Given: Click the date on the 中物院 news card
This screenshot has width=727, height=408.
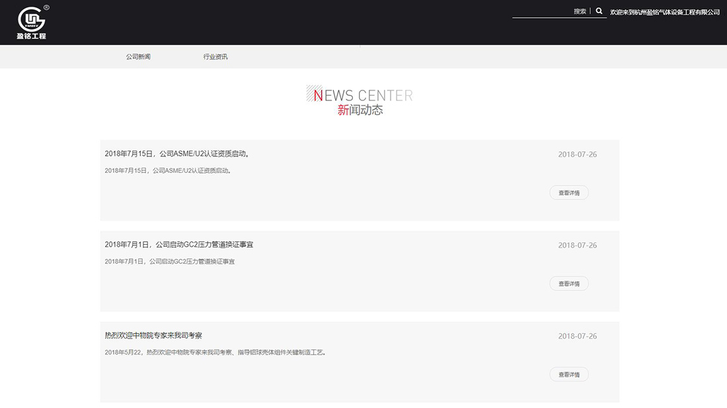Looking at the screenshot, I should coord(577,336).
